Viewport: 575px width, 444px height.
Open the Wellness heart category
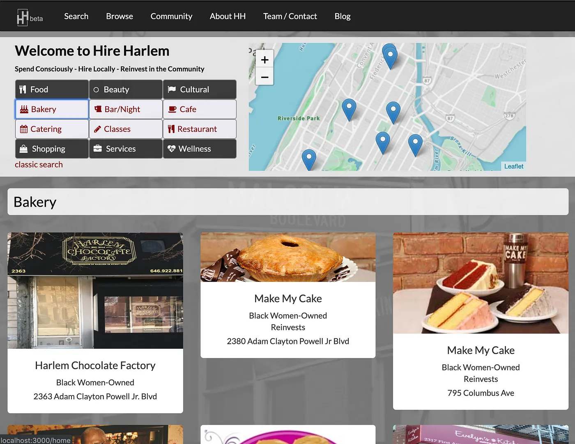[x=200, y=149]
